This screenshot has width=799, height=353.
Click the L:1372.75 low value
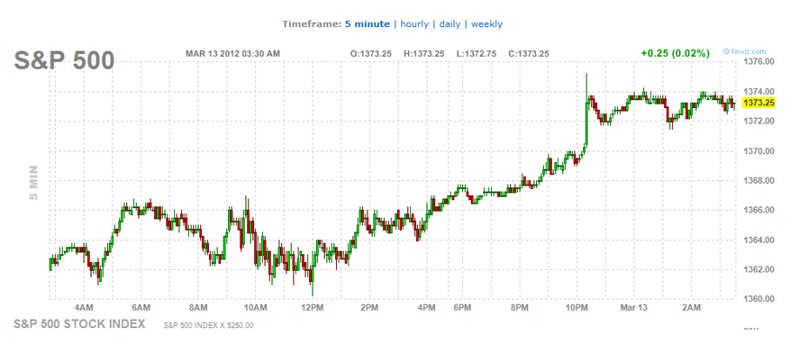[477, 53]
